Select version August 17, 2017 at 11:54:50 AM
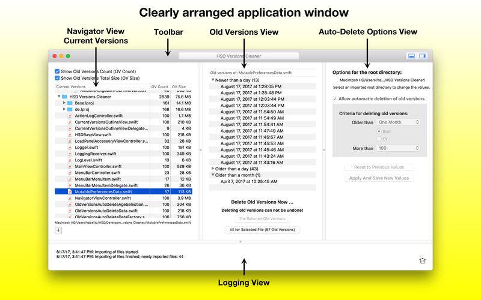The width and height of the screenshot is (481, 300). coord(262,112)
